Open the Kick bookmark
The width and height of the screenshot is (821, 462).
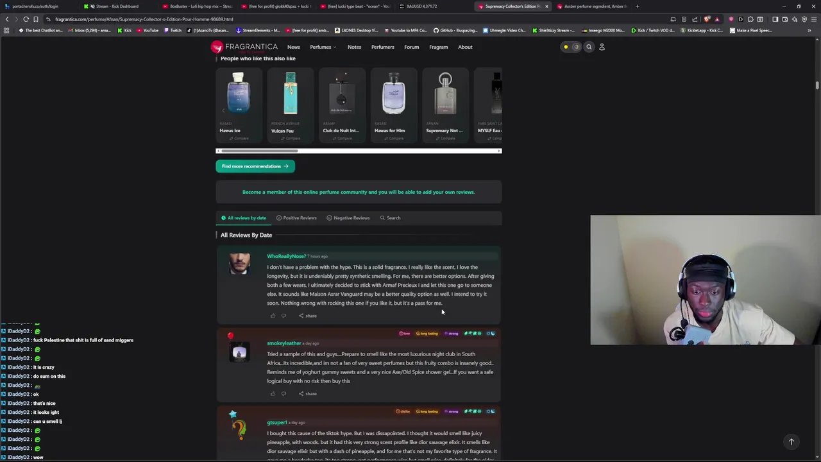tap(124, 30)
